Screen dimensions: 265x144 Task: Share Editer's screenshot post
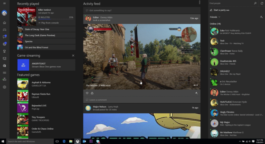point(92,93)
